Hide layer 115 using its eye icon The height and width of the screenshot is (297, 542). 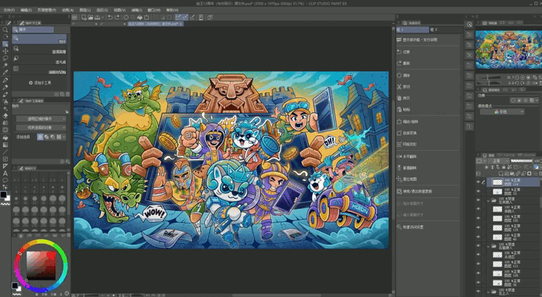point(479,227)
